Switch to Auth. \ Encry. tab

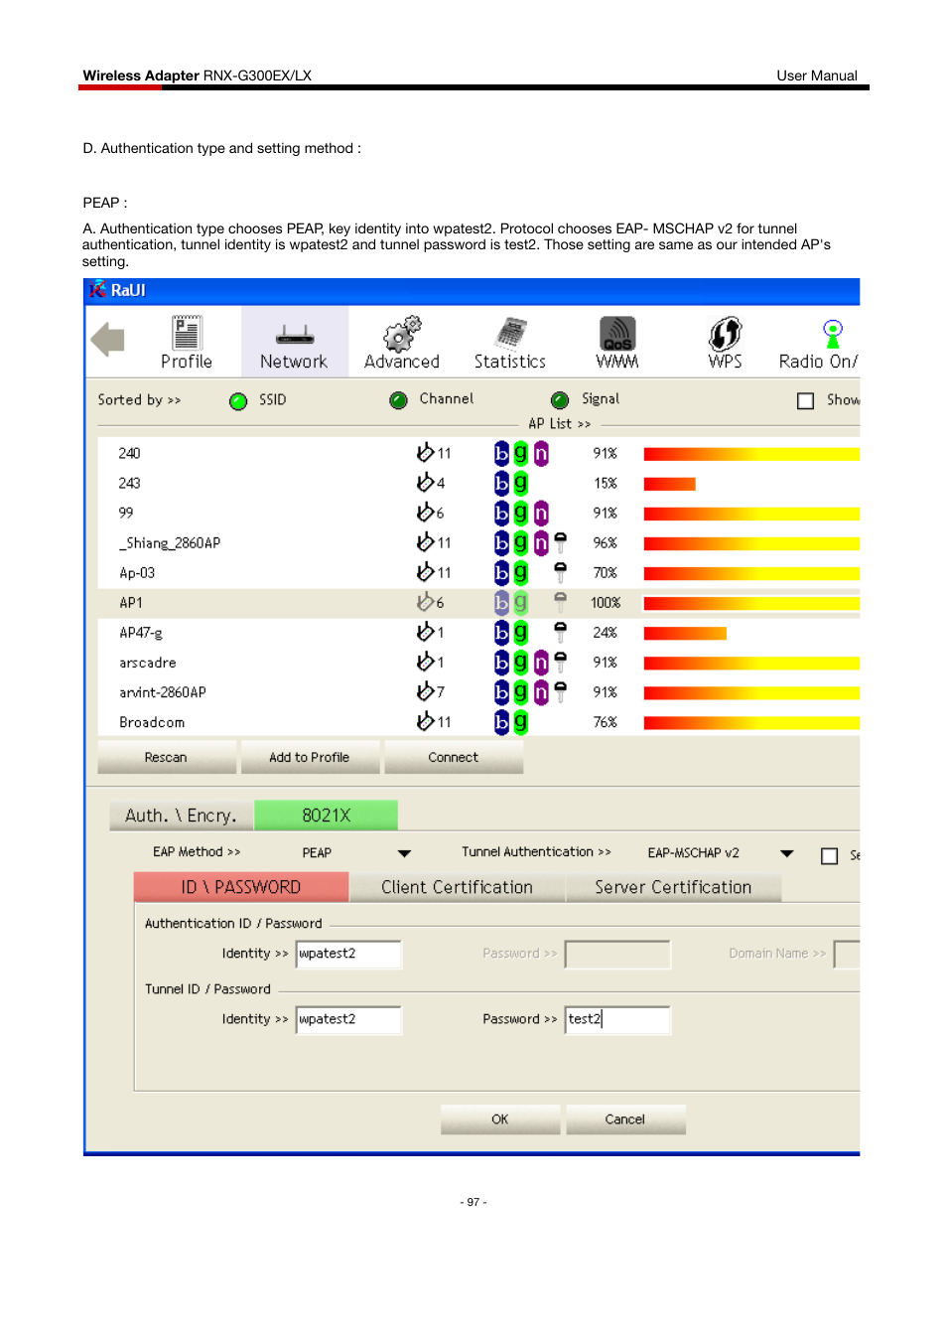pyautogui.click(x=182, y=816)
